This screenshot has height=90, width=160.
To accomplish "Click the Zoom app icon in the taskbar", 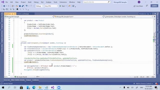I will 59,87.
